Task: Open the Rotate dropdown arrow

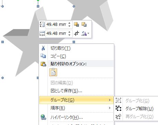Action: point(88,33)
